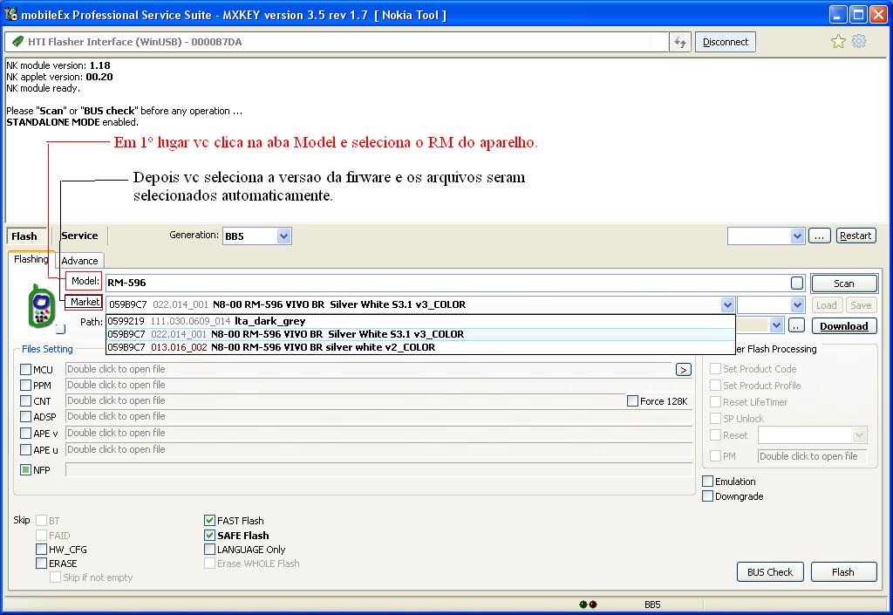This screenshot has width=893, height=615.
Task: Click the Files Setting group label
Action: pyautogui.click(x=47, y=349)
